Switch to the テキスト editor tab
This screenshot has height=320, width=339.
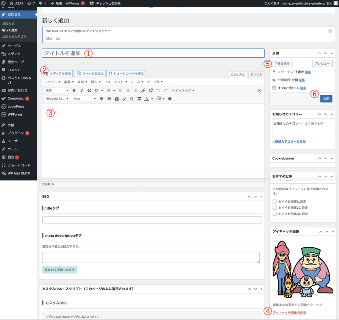click(x=256, y=75)
